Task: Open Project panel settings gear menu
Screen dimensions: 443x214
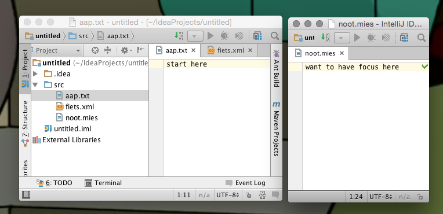Action: (x=126, y=50)
